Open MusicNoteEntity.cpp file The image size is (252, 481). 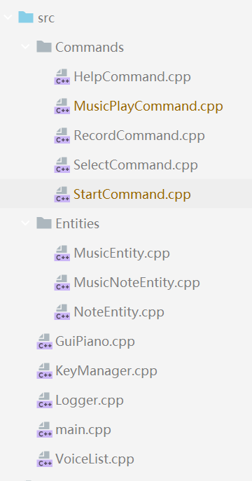click(x=136, y=283)
